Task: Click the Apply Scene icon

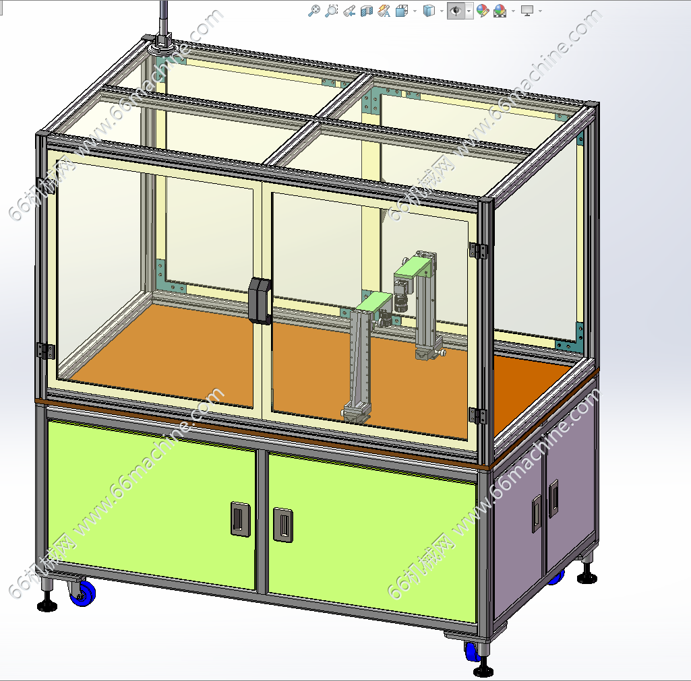Action: (x=500, y=11)
